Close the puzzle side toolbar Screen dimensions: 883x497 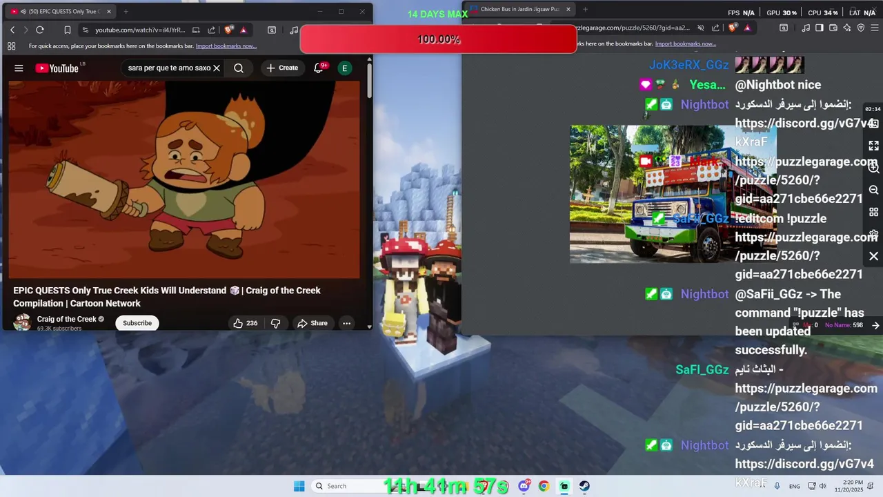(873, 256)
